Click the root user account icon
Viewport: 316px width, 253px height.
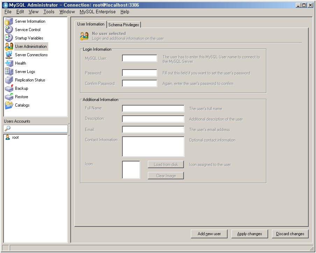pos(8,137)
